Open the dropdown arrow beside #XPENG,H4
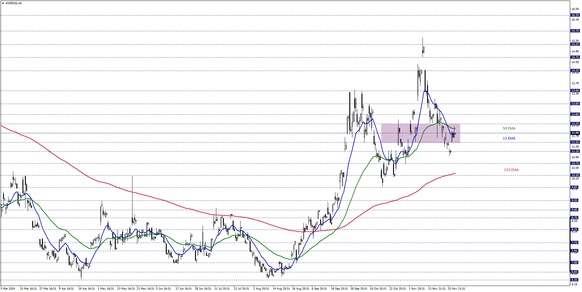 (x=3, y=3)
